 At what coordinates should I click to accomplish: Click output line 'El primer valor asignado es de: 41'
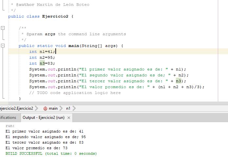pos(44,131)
